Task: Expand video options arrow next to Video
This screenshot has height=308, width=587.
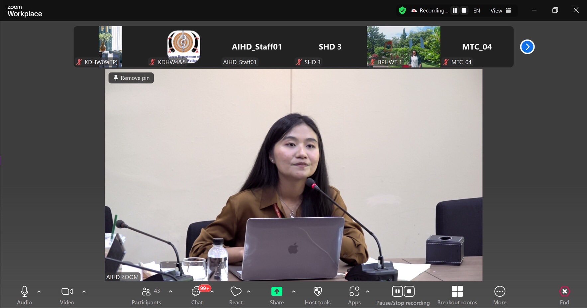Action: pyautogui.click(x=84, y=292)
